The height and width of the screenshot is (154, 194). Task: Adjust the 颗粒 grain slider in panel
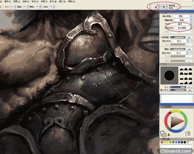(178, 49)
